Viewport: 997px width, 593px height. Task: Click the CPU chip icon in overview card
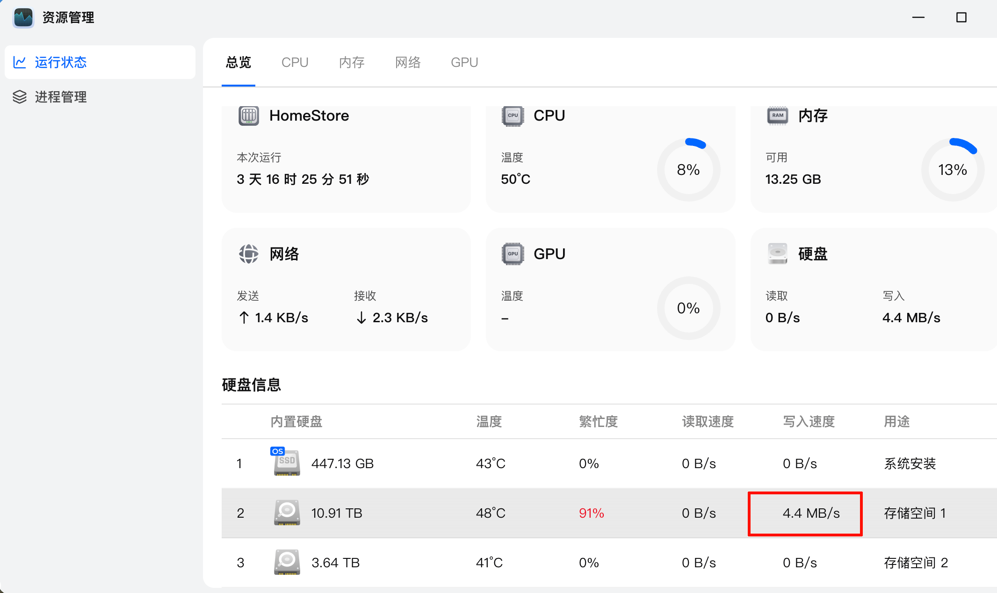pyautogui.click(x=513, y=116)
